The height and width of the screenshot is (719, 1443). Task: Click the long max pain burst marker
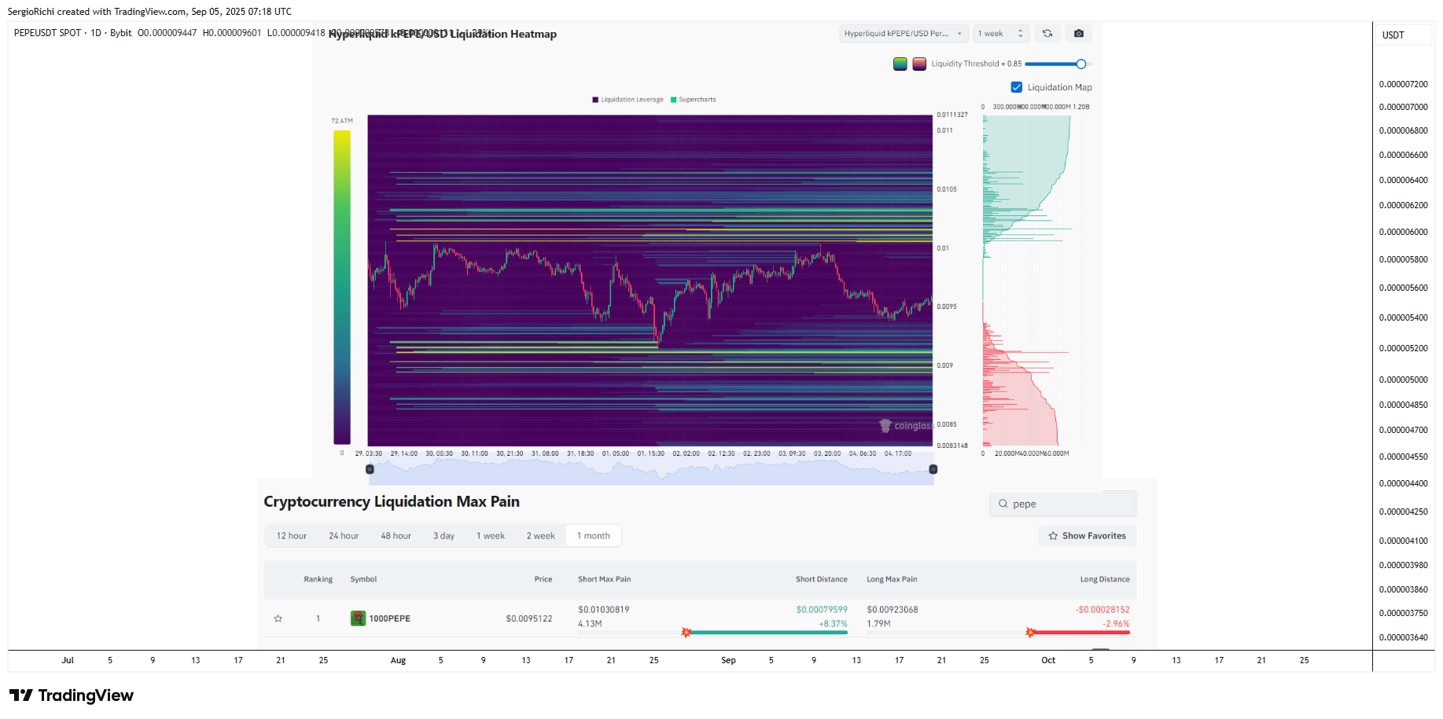(x=1030, y=633)
